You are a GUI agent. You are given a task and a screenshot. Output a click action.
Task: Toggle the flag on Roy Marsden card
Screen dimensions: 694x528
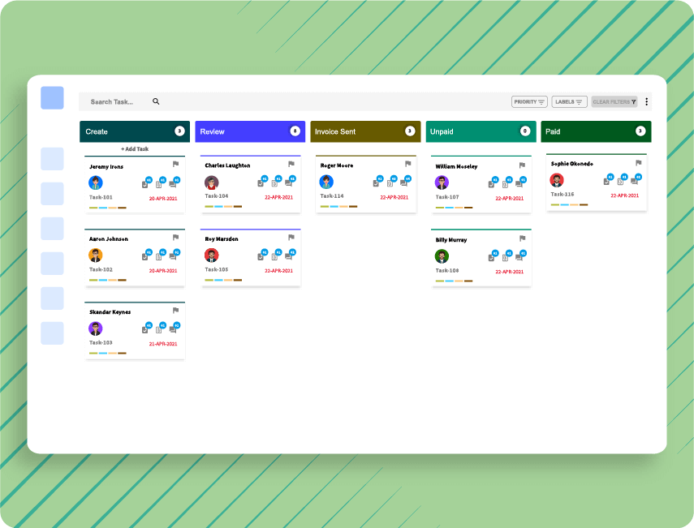[x=290, y=237]
